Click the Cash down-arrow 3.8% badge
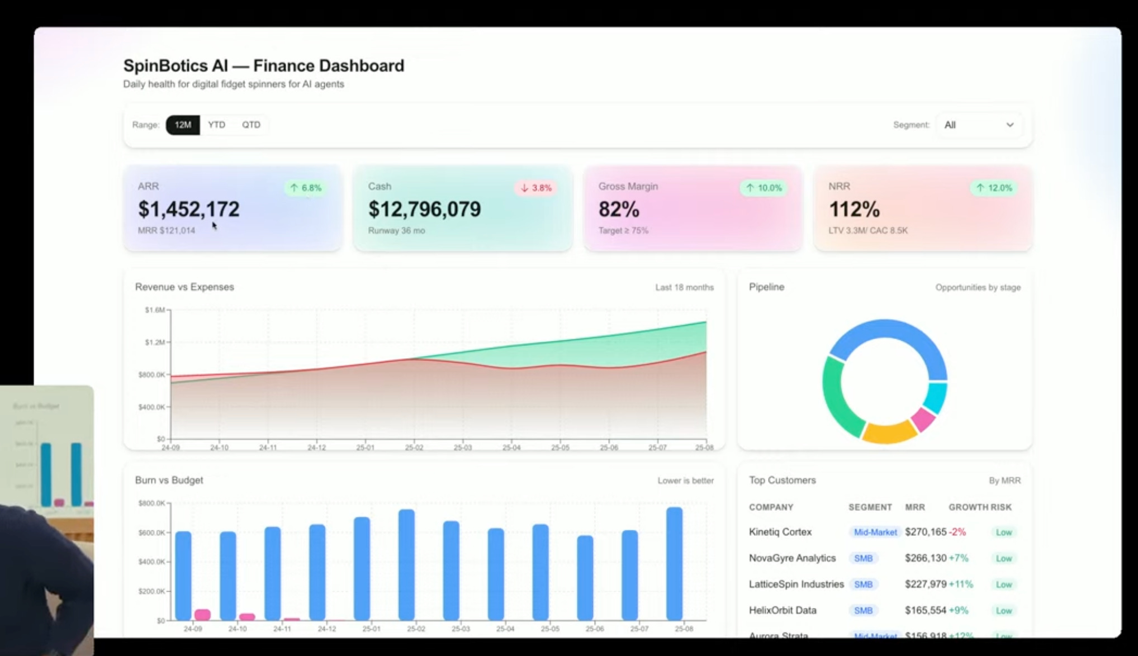Viewport: 1138px width, 656px height. click(536, 188)
